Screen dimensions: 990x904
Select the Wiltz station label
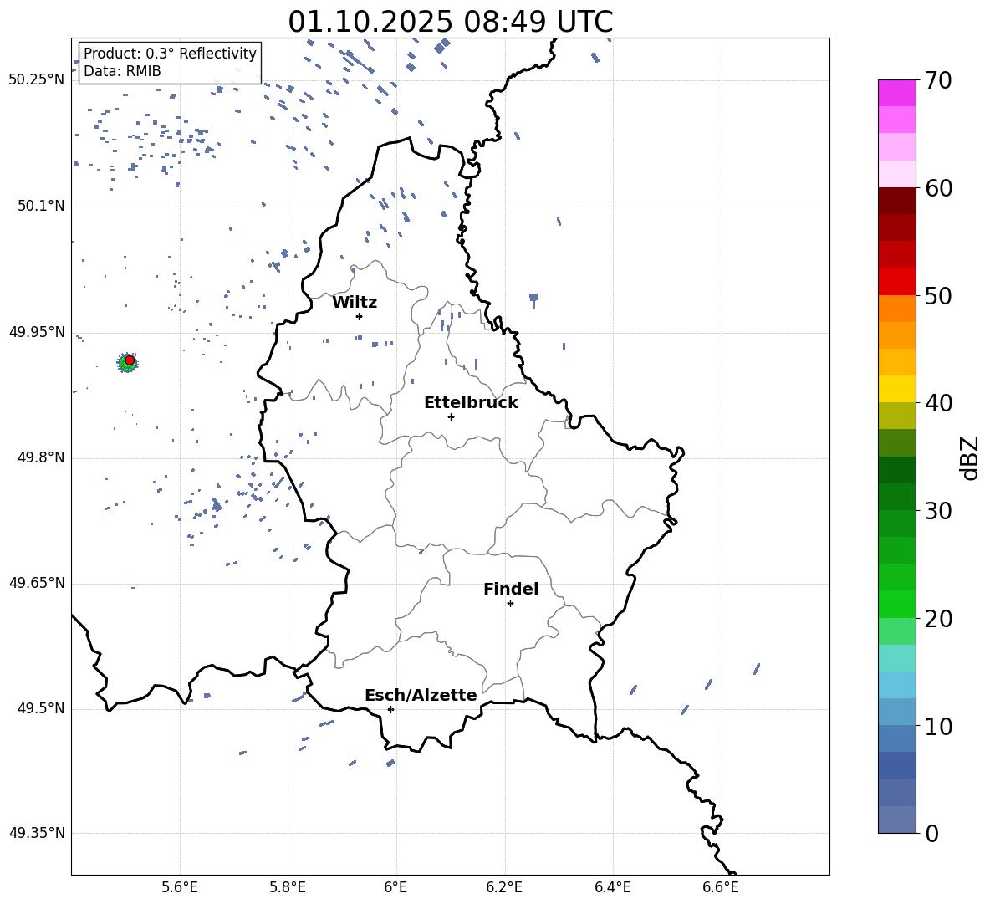(355, 303)
